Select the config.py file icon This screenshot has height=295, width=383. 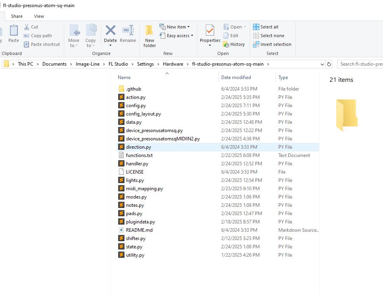(121, 105)
